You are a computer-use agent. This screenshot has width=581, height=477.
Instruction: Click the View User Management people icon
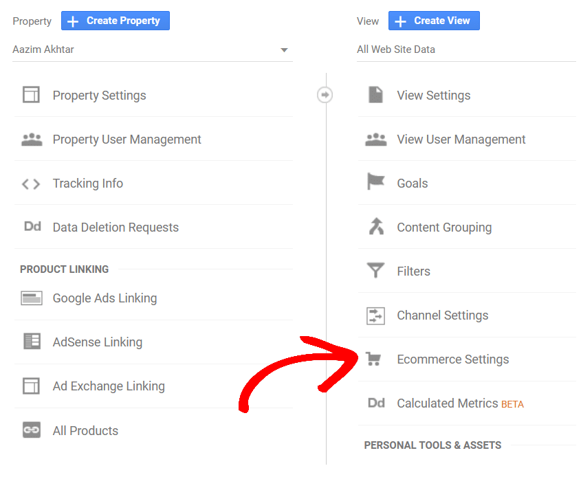pos(375,140)
